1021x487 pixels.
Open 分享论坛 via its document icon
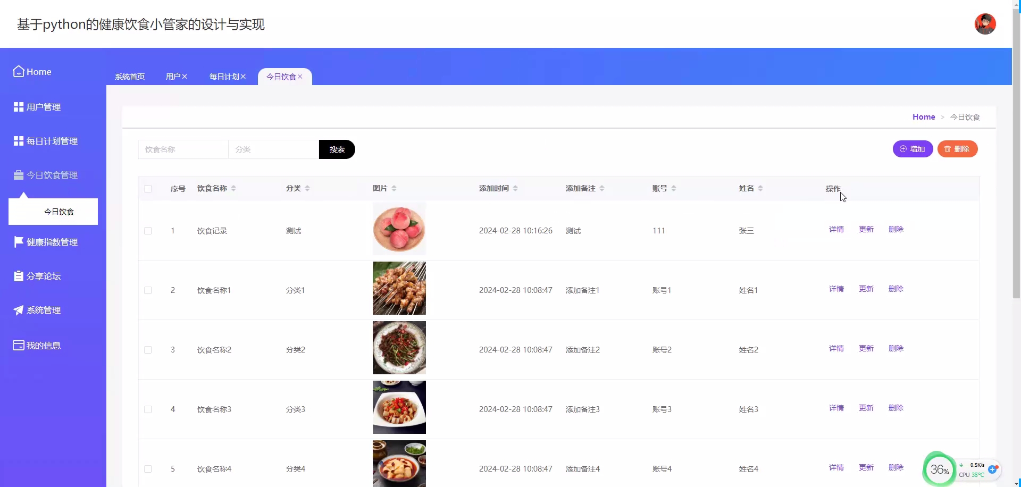pos(18,276)
